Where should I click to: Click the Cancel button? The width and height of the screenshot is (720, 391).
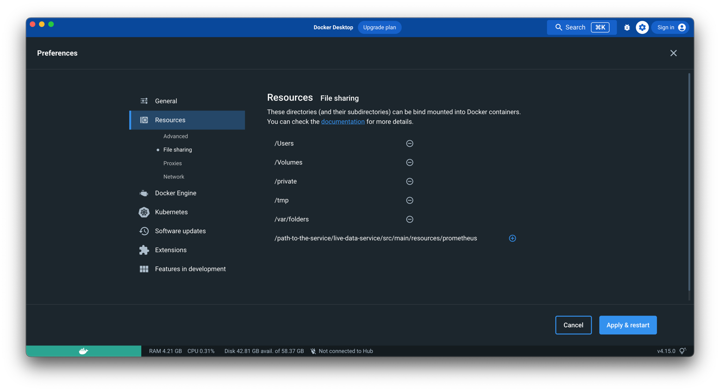tap(573, 325)
